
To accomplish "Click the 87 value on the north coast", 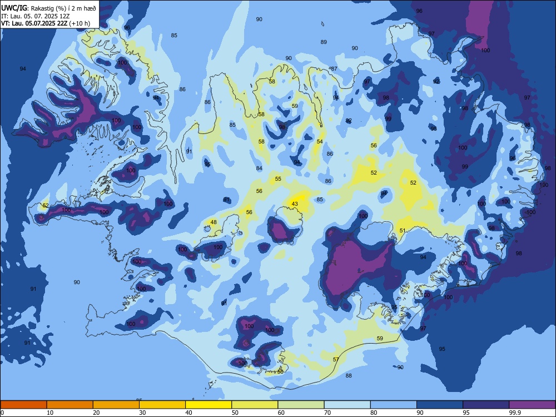I will (334, 69).
